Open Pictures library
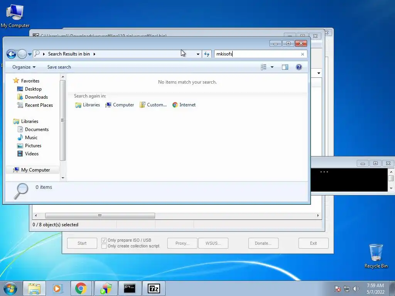 33,145
